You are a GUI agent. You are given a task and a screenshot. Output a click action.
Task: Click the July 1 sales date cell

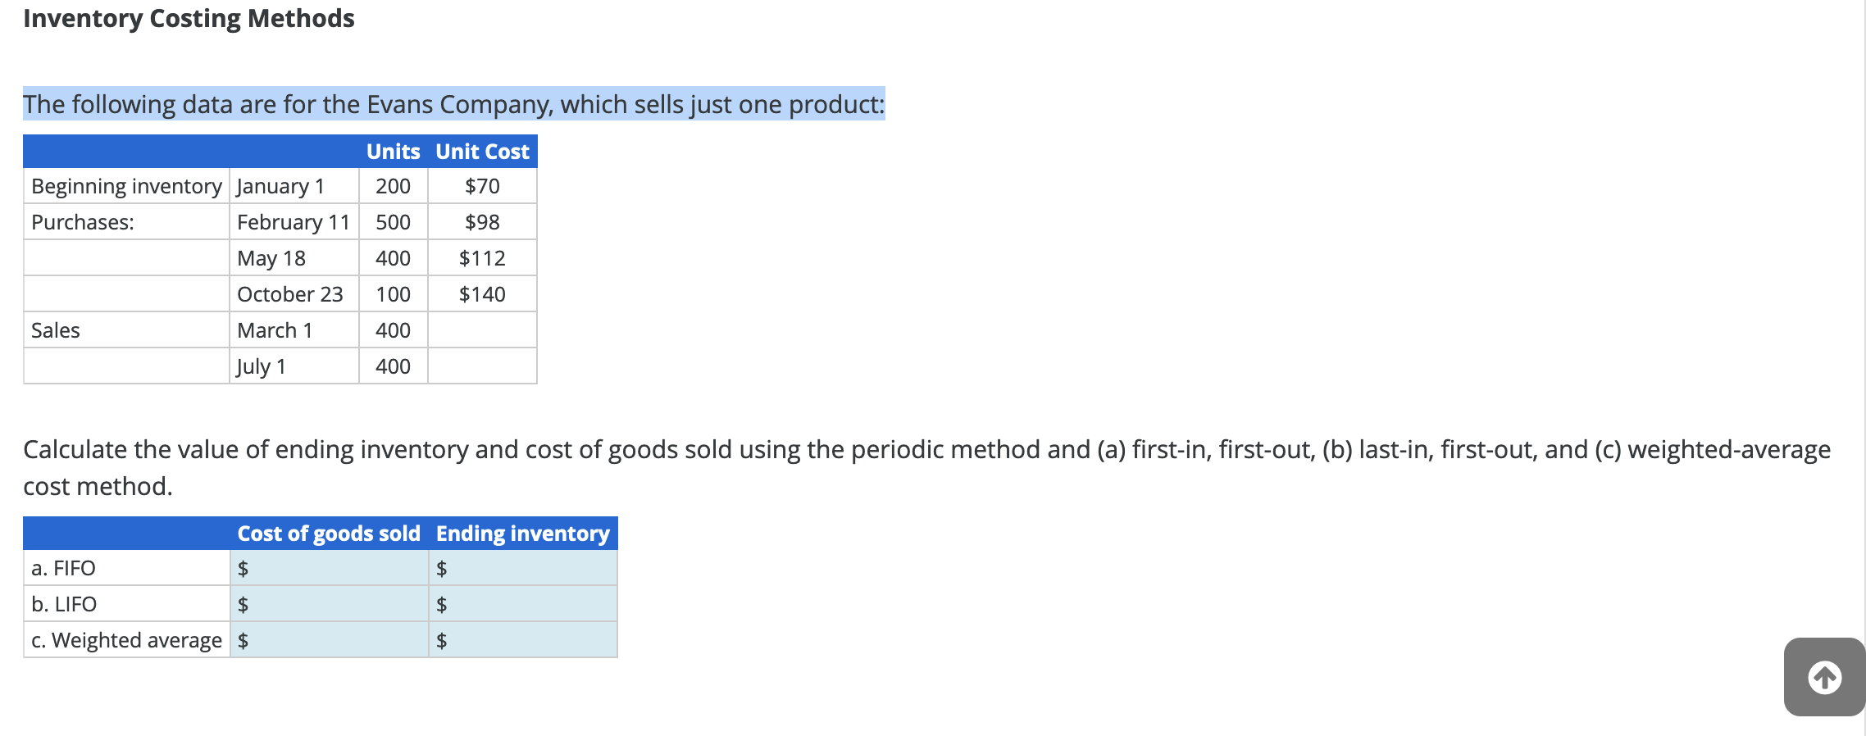[x=262, y=366]
